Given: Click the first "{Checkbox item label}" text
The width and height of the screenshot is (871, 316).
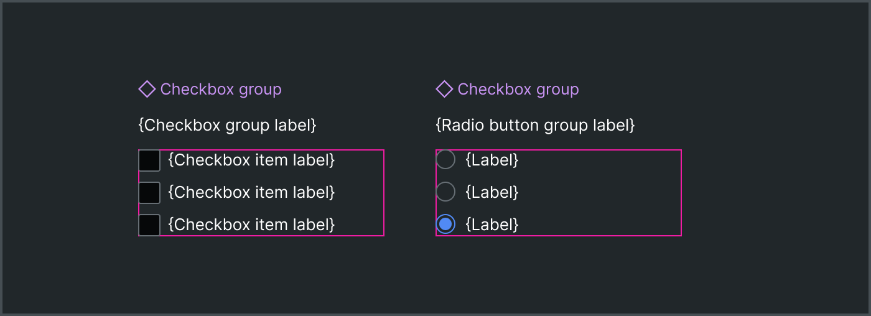Looking at the screenshot, I should click(x=251, y=160).
